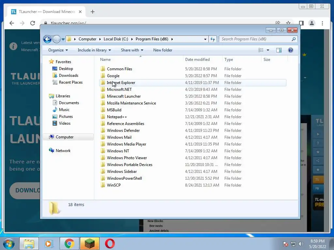Open the Minecraft grass block taskbar icon
This screenshot has height=250, width=334.
coord(90,243)
